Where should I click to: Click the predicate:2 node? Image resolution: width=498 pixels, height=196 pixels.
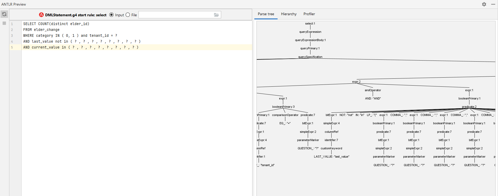pyautogui.click(x=469, y=107)
